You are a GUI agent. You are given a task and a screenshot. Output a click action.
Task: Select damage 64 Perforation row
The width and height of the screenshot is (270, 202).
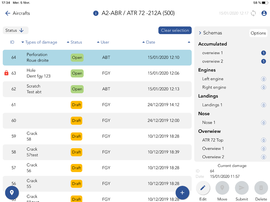pyautogui.click(x=97, y=58)
